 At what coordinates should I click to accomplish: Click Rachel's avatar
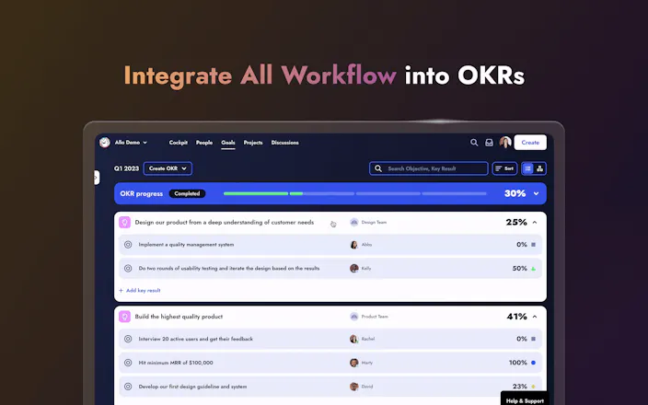(x=353, y=339)
